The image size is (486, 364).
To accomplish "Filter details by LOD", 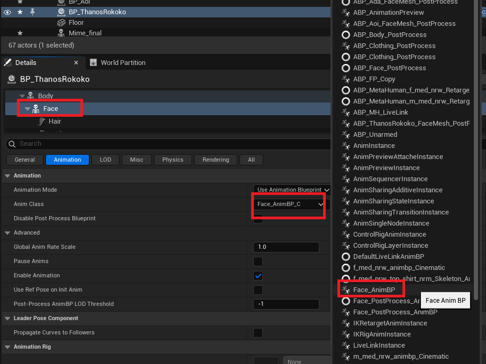I will click(105, 160).
